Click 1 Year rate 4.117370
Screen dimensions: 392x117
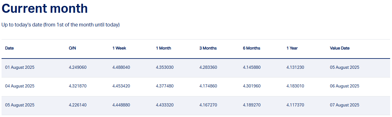click(x=295, y=105)
